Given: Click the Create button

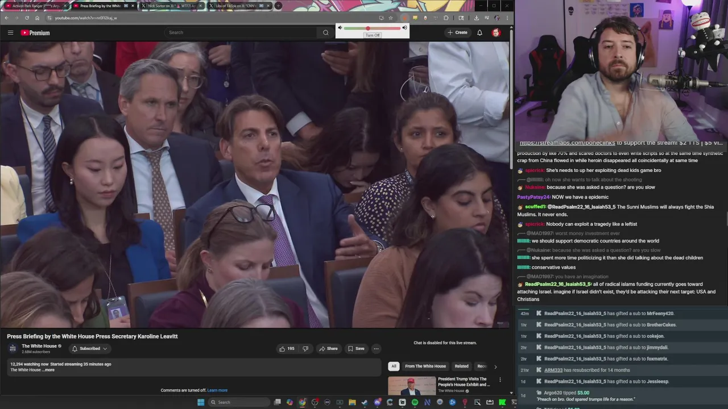Looking at the screenshot, I should point(457,32).
